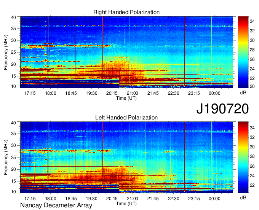The image size is (259, 210).
Task: Click the "Nancay Decameter Array" caption
Action: click(x=56, y=205)
